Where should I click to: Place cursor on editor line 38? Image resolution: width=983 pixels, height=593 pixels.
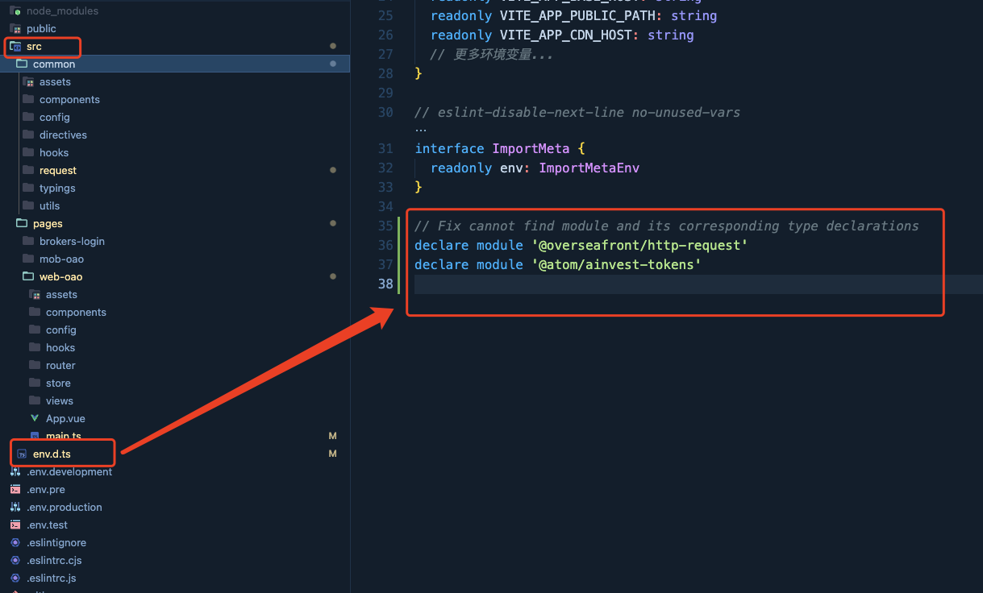pos(698,284)
